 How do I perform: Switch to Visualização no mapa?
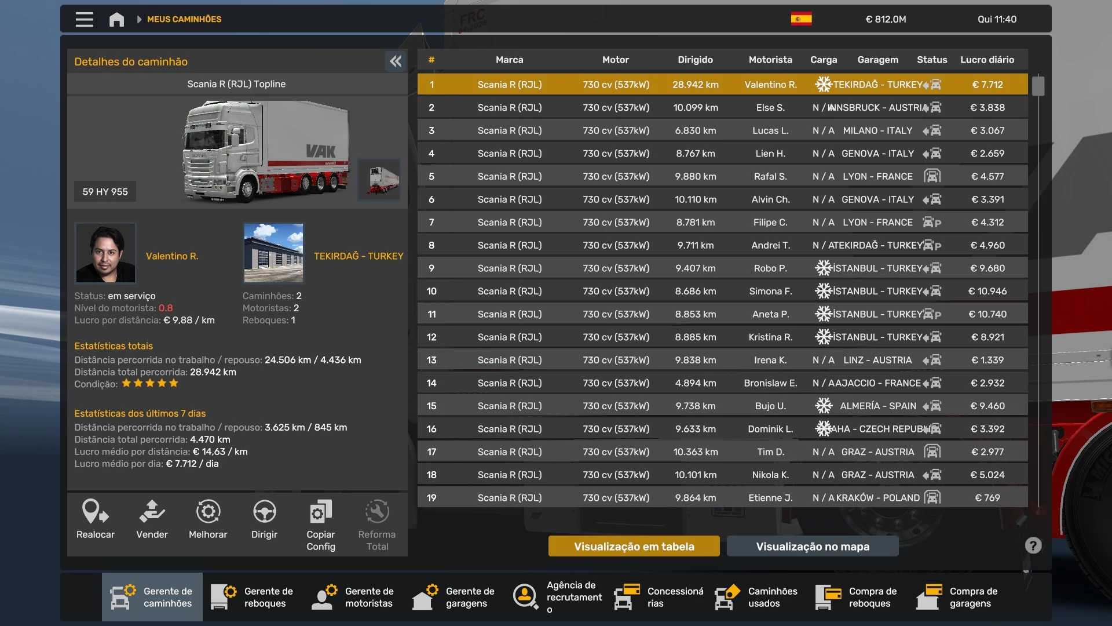tap(812, 546)
